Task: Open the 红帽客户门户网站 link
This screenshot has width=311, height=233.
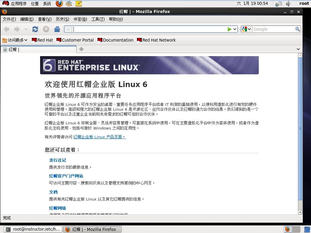Action: [x=66, y=176]
